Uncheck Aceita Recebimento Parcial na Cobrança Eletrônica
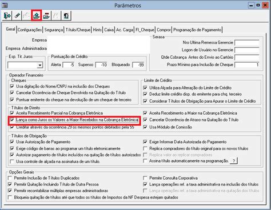 click(x=12, y=113)
